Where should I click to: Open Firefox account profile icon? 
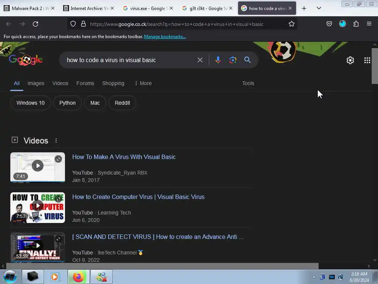[x=342, y=24]
